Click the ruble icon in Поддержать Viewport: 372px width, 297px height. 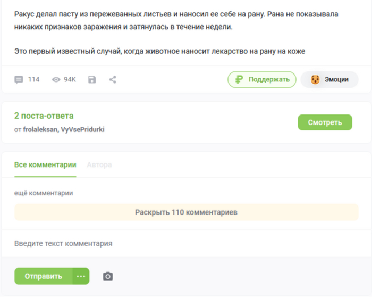(x=239, y=80)
